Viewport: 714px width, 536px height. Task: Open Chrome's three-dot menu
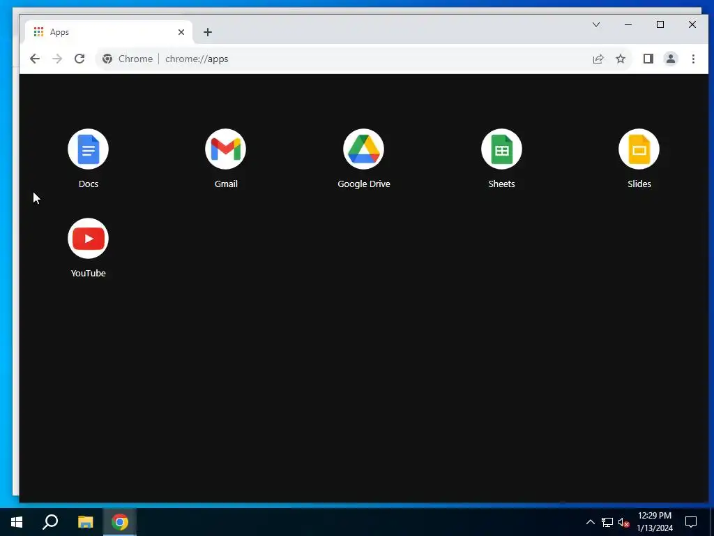point(693,59)
